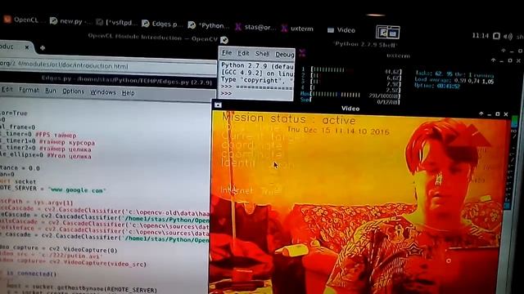Open the File menu in Python Shell
Image resolution: width=524 pixels, height=294 pixels.
227,52
